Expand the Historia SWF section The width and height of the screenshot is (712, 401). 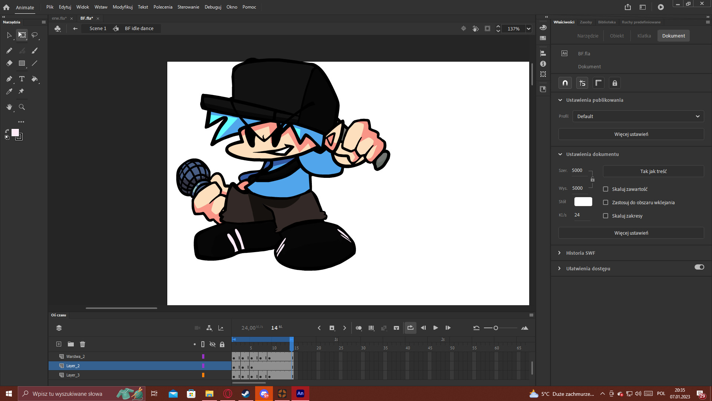click(560, 253)
